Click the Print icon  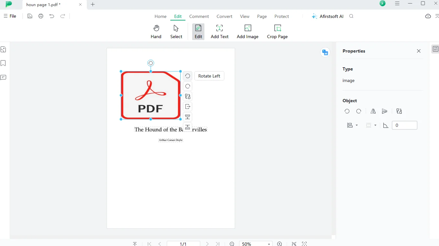(x=41, y=16)
